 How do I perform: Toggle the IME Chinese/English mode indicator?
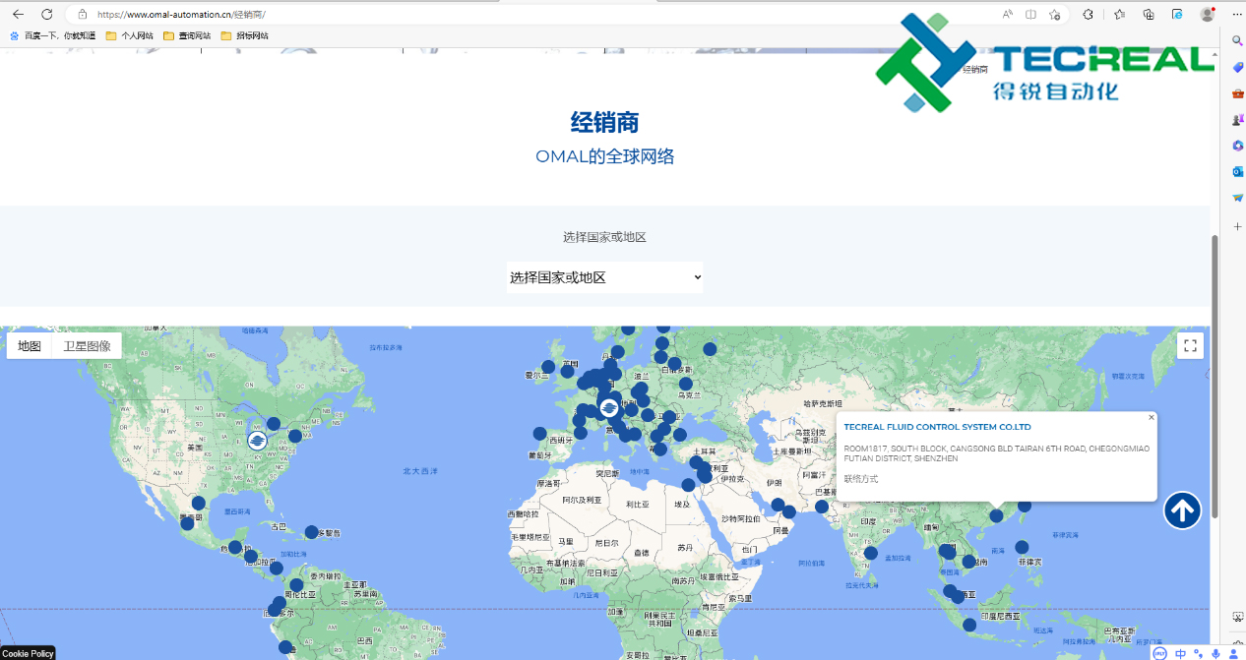pos(1180,653)
